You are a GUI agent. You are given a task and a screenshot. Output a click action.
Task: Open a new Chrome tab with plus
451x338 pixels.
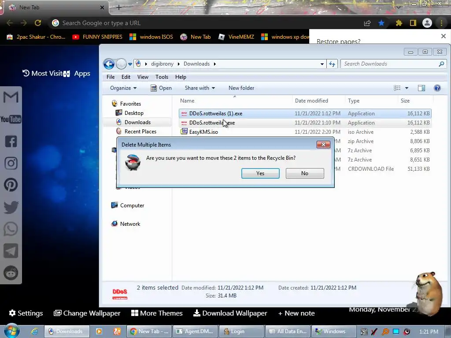pos(119,7)
